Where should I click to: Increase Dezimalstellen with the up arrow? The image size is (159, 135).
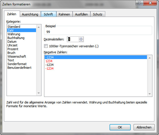(x=81, y=38)
